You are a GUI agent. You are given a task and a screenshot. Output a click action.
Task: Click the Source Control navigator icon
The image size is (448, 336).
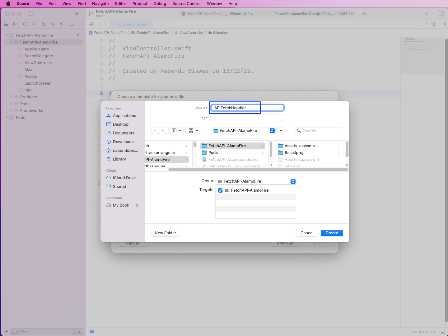click(x=15, y=24)
